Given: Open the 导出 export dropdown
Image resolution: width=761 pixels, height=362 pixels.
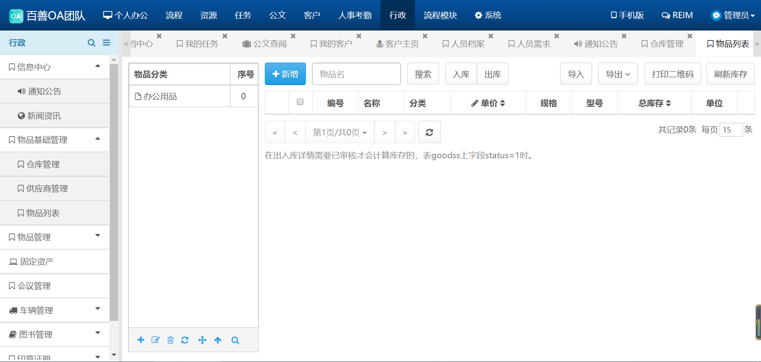Looking at the screenshot, I should pyautogui.click(x=618, y=74).
